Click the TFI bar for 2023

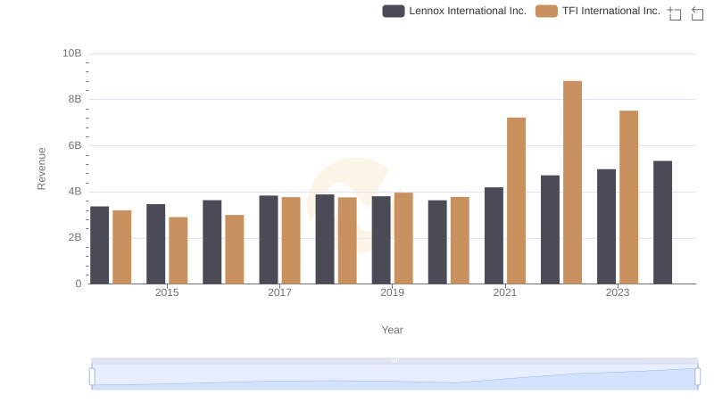[628, 197]
